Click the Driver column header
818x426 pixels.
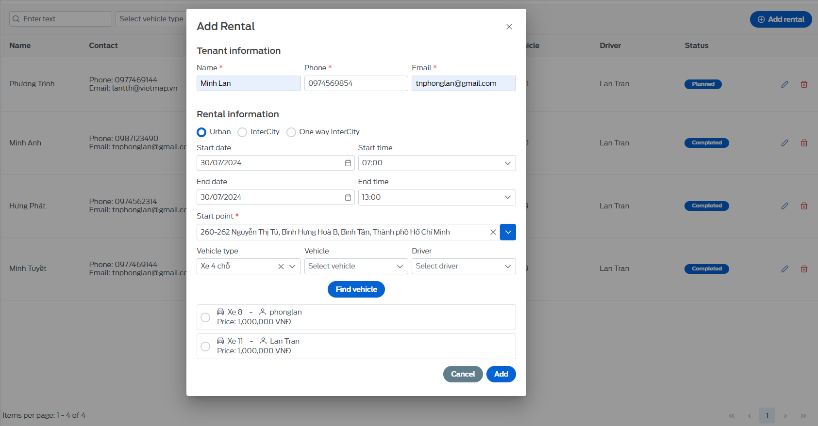(x=610, y=46)
